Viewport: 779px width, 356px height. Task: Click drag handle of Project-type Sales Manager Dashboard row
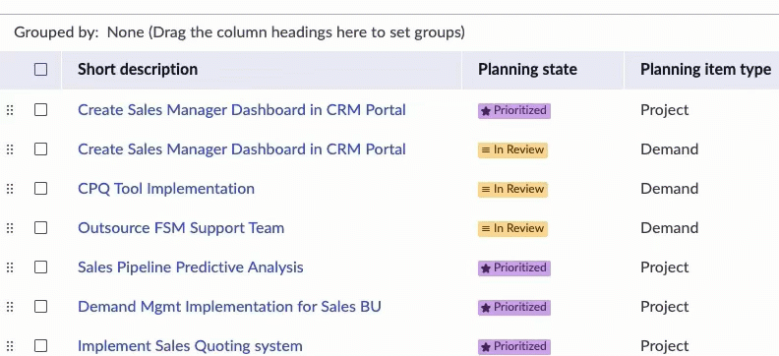(x=10, y=110)
